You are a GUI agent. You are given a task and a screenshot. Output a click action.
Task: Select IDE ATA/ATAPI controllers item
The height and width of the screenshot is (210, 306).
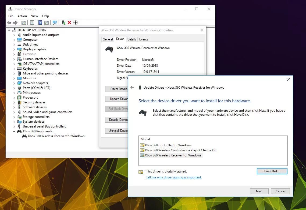click(41, 64)
